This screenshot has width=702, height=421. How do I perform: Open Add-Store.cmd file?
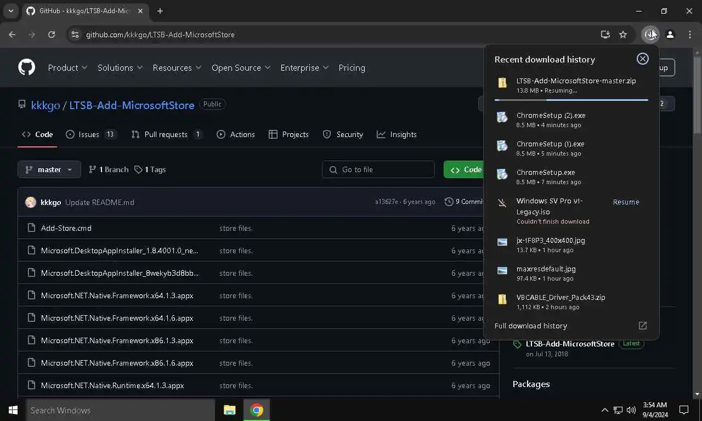(x=66, y=228)
